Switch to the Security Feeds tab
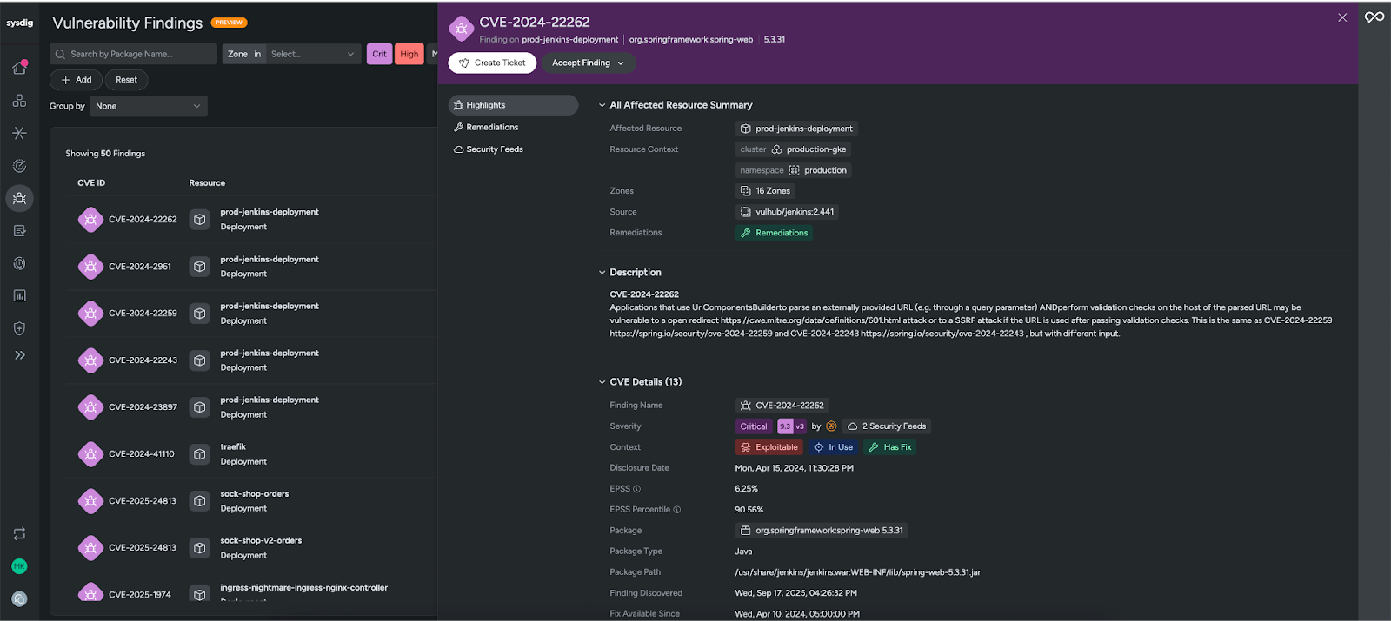The image size is (1391, 621). coord(494,149)
